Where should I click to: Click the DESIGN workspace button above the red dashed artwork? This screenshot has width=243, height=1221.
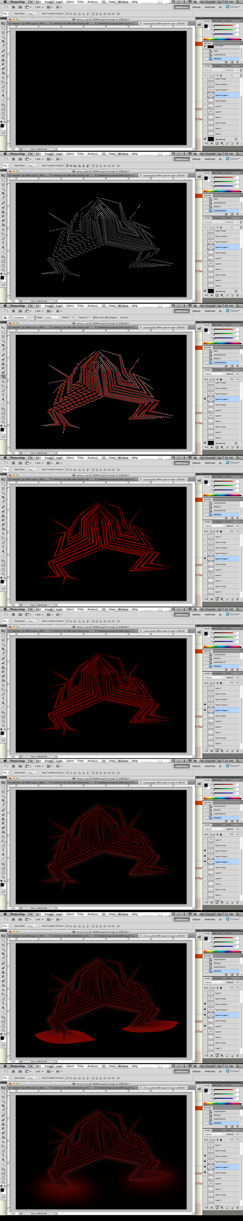tap(196, 312)
